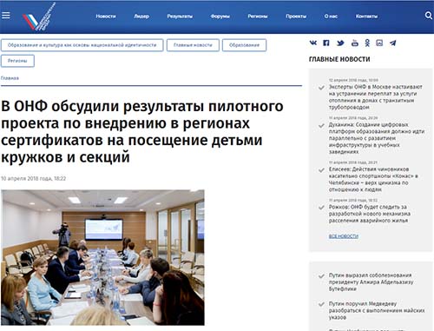Click the ONF logo in the header
This screenshot has height=331, width=434.
click(39, 17)
